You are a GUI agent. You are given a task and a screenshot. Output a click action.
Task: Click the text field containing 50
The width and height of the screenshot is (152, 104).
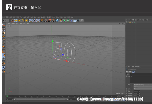[141, 79]
